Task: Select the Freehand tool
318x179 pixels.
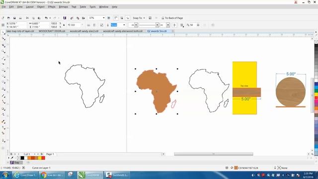Action: 3,58
